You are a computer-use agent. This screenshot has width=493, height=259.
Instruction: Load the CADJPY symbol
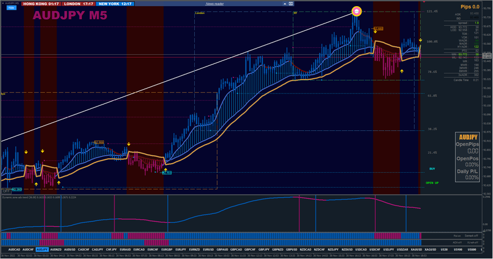click(x=97, y=250)
